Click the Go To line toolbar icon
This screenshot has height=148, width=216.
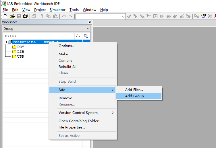coord(148,16)
